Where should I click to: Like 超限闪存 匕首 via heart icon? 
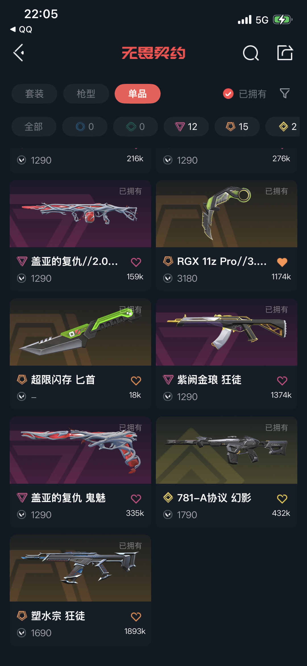tap(136, 380)
